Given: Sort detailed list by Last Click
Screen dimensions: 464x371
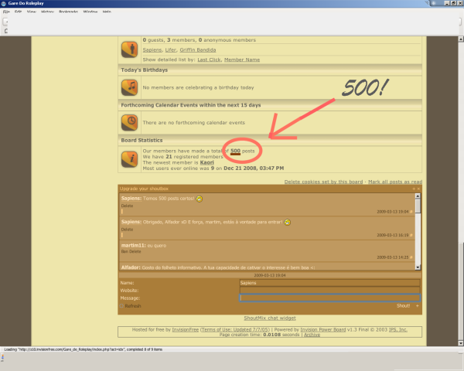Looking at the screenshot, I should point(210,59).
